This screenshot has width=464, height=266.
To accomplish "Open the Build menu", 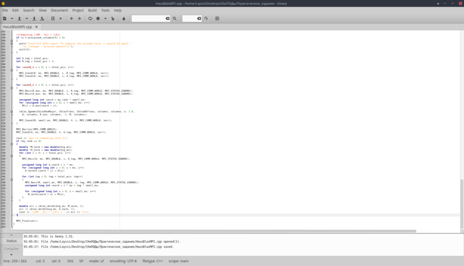I will point(92,10).
